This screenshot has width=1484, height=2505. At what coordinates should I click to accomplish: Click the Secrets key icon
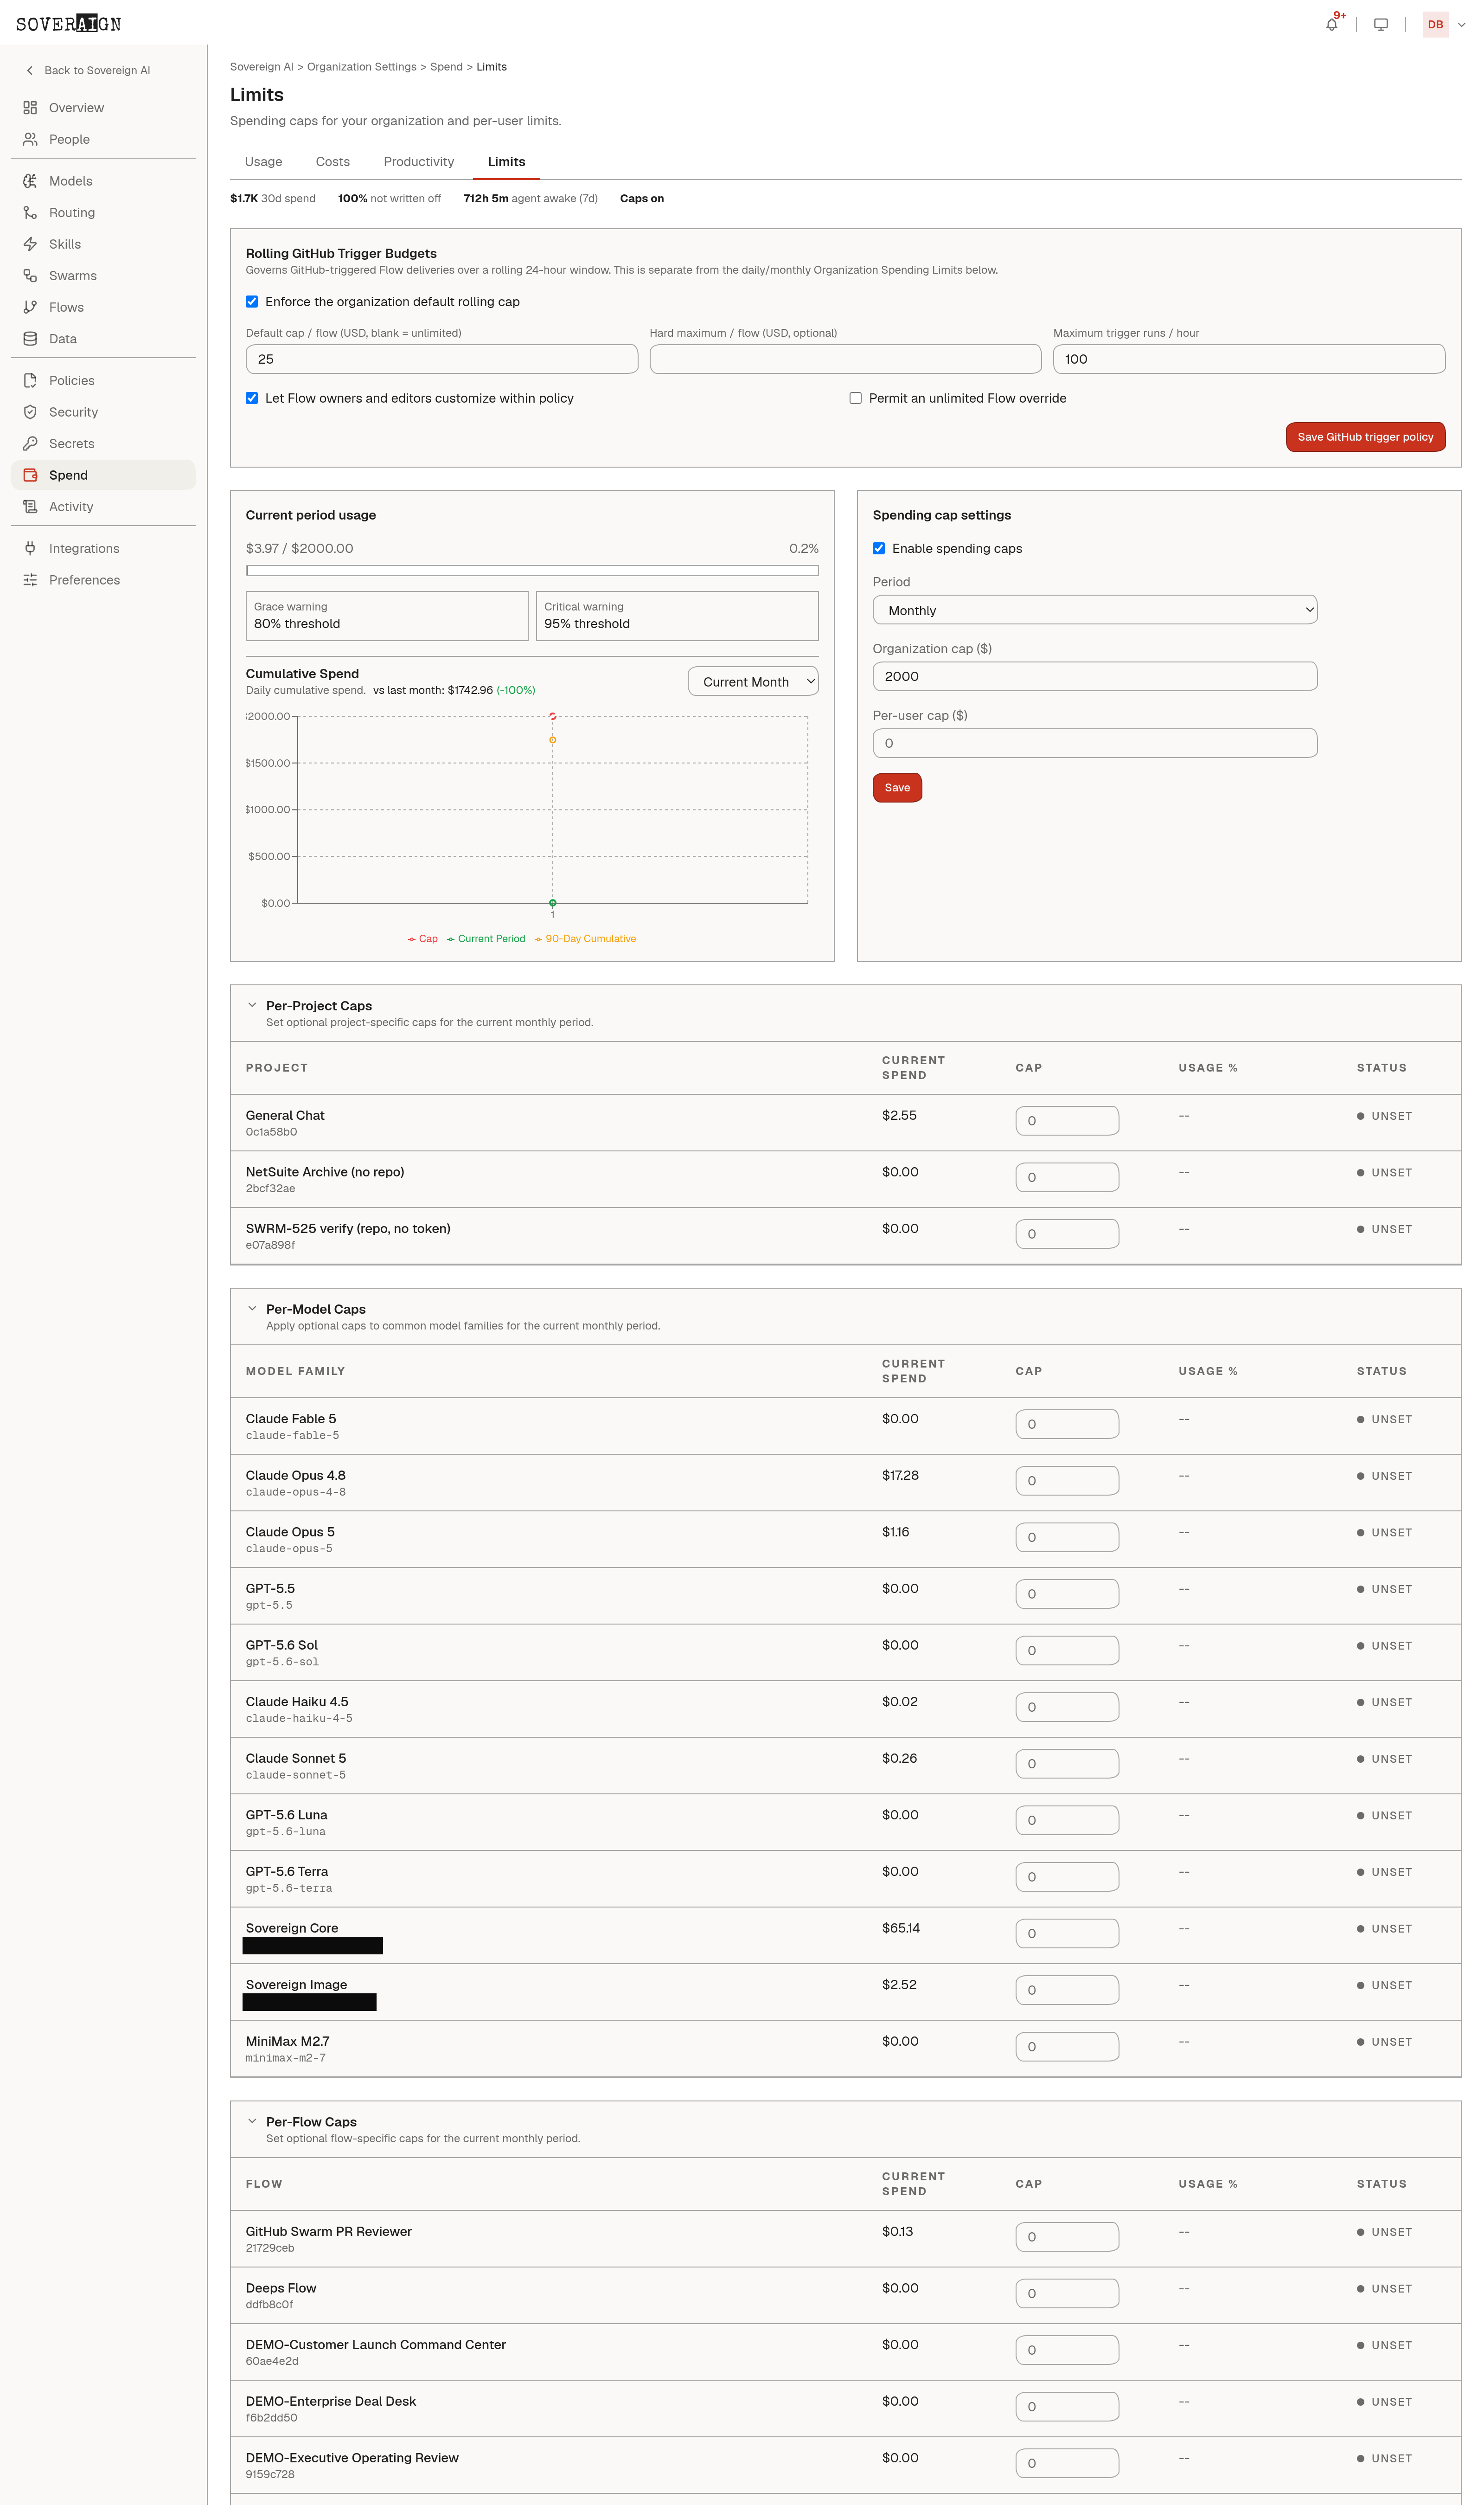30,443
